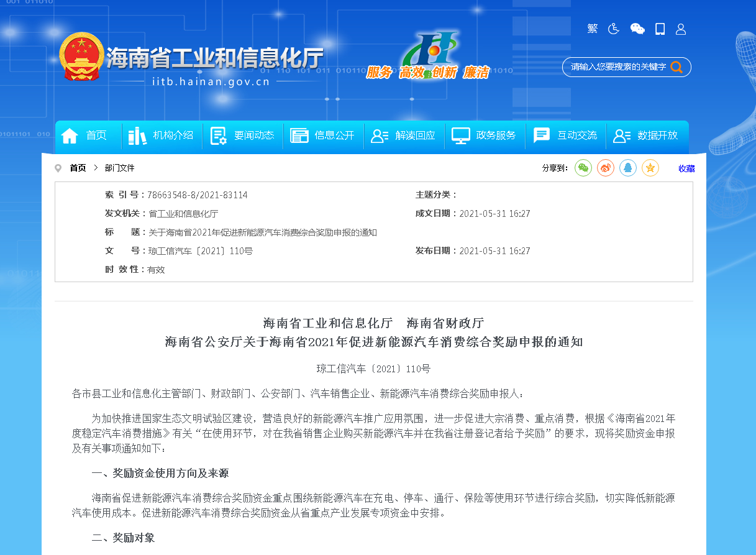
Task: Open the 信息公开 menu
Action: (x=323, y=135)
